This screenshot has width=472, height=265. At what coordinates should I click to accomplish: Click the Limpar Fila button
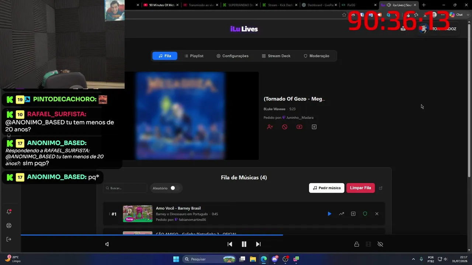360,188
